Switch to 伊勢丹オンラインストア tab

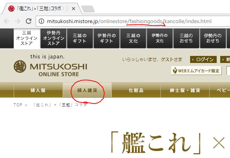tap(54, 38)
